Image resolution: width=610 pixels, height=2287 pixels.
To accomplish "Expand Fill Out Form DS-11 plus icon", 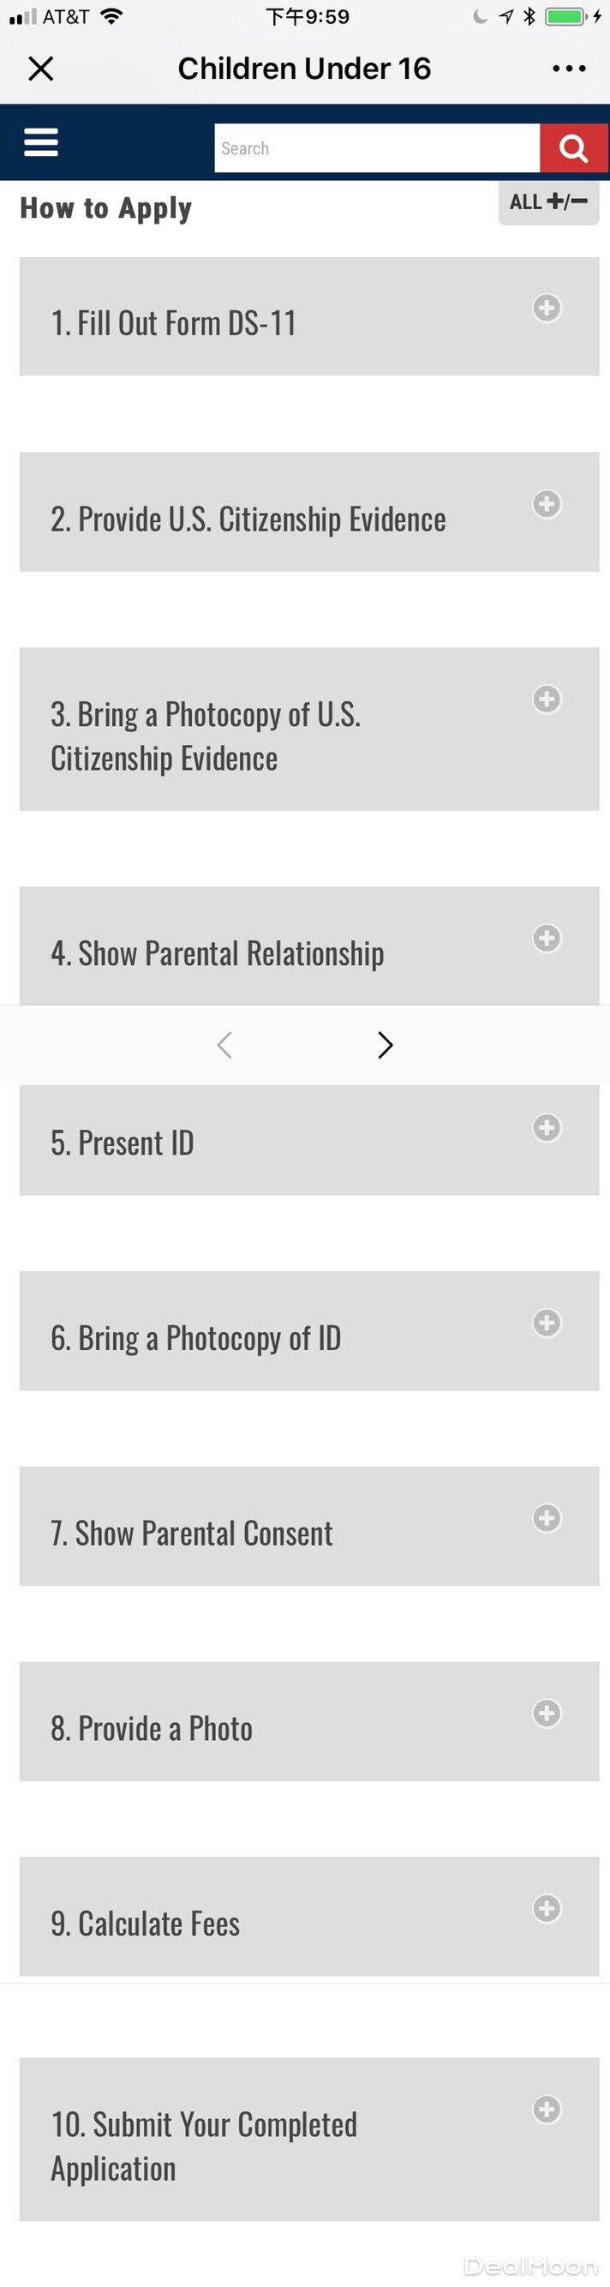I will (x=546, y=308).
